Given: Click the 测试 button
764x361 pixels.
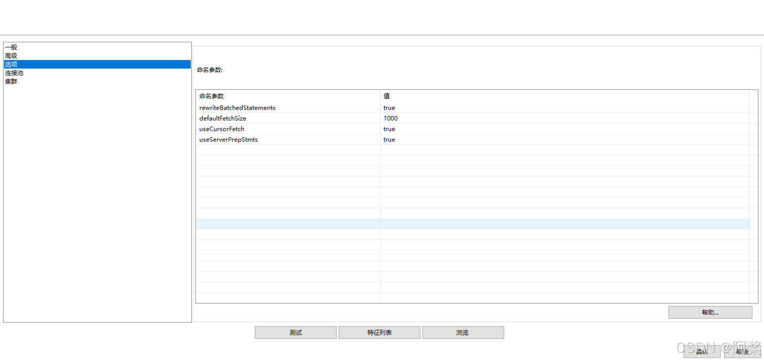Looking at the screenshot, I should pyautogui.click(x=296, y=333).
